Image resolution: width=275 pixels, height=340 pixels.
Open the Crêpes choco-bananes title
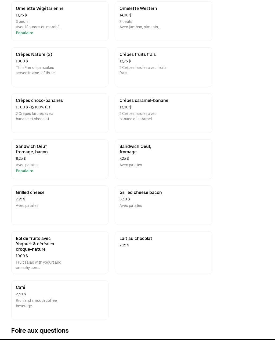coord(39,101)
